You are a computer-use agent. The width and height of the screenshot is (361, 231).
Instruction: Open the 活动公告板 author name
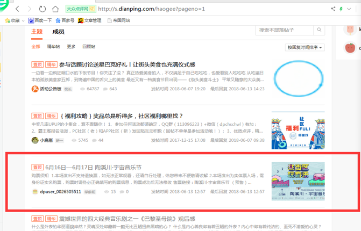pyautogui.click(x=51, y=89)
